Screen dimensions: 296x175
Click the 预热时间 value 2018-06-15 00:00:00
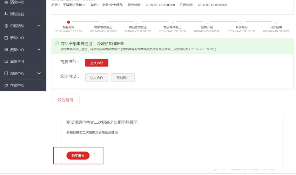tap(160, 5)
